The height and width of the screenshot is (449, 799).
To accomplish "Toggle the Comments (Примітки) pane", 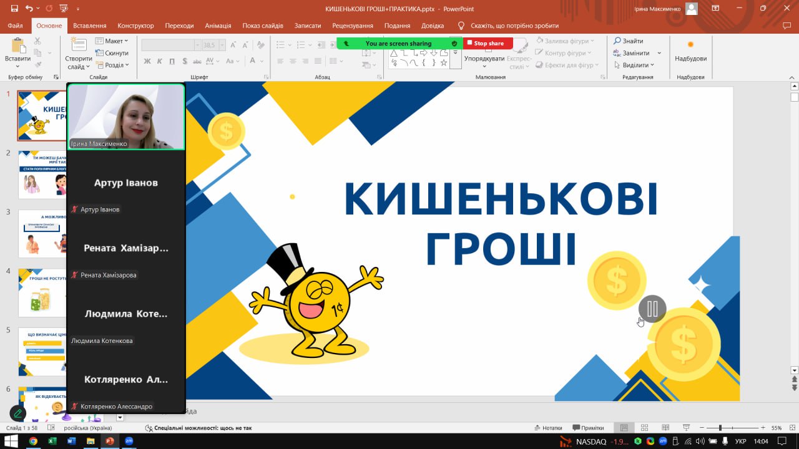I will click(x=587, y=428).
